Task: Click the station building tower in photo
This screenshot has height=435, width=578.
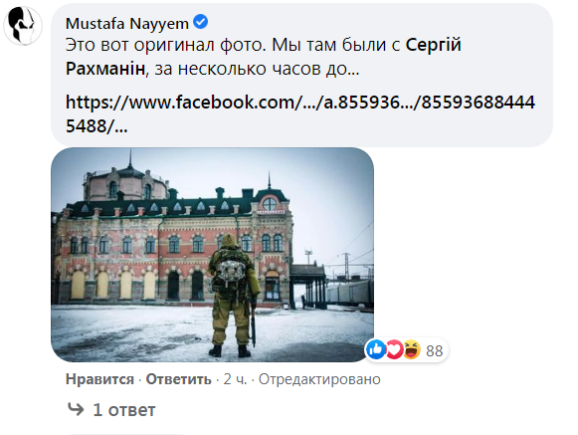Action: point(125,181)
